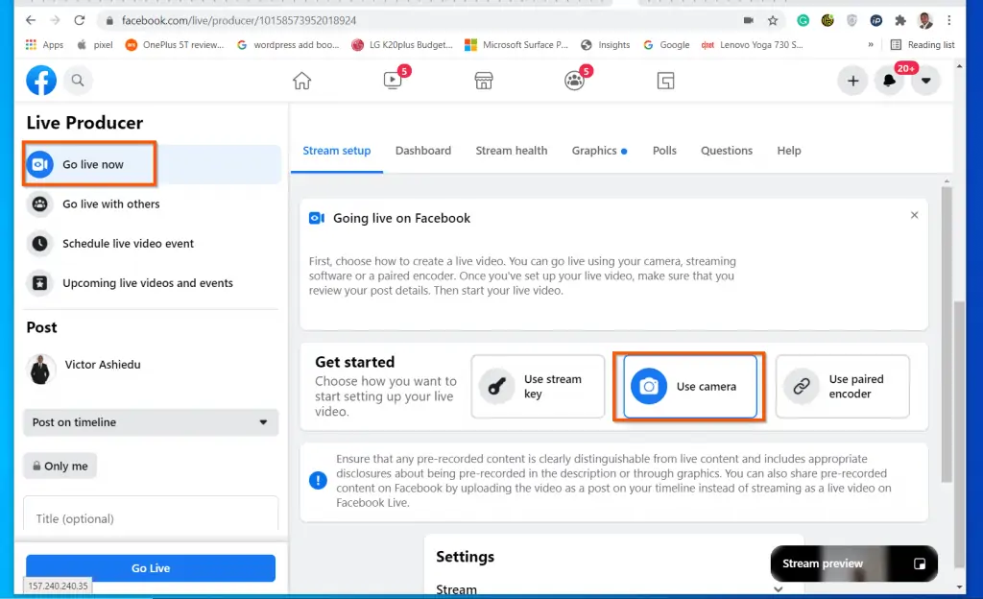Image resolution: width=983 pixels, height=599 pixels.
Task: Expand the Post on timeline dropdown
Action: point(151,422)
